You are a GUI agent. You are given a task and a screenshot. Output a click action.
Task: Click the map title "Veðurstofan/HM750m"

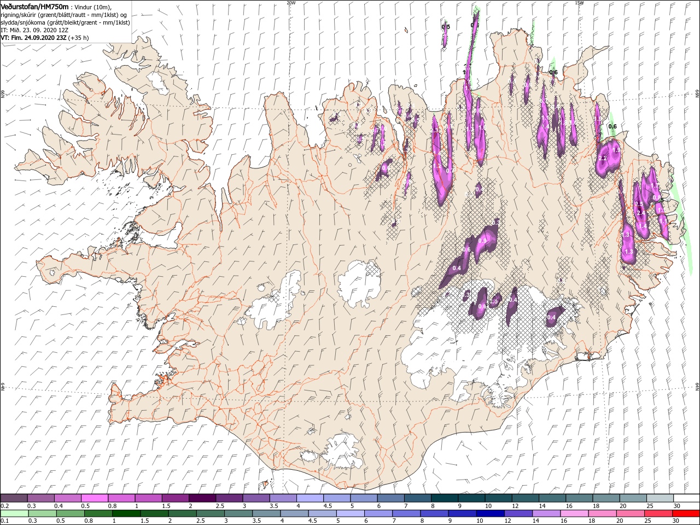(x=34, y=7)
